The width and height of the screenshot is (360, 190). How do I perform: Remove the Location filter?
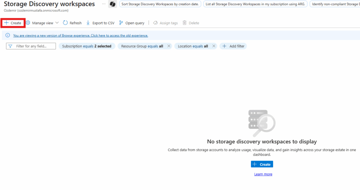pos(214,46)
